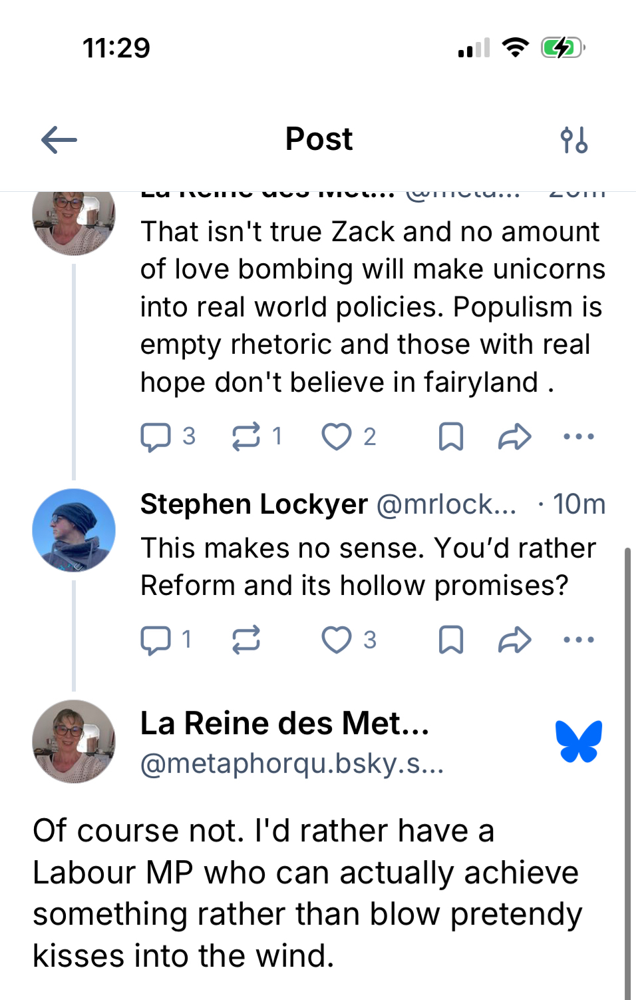Like the post about populism
636x1000 pixels.
click(x=337, y=437)
